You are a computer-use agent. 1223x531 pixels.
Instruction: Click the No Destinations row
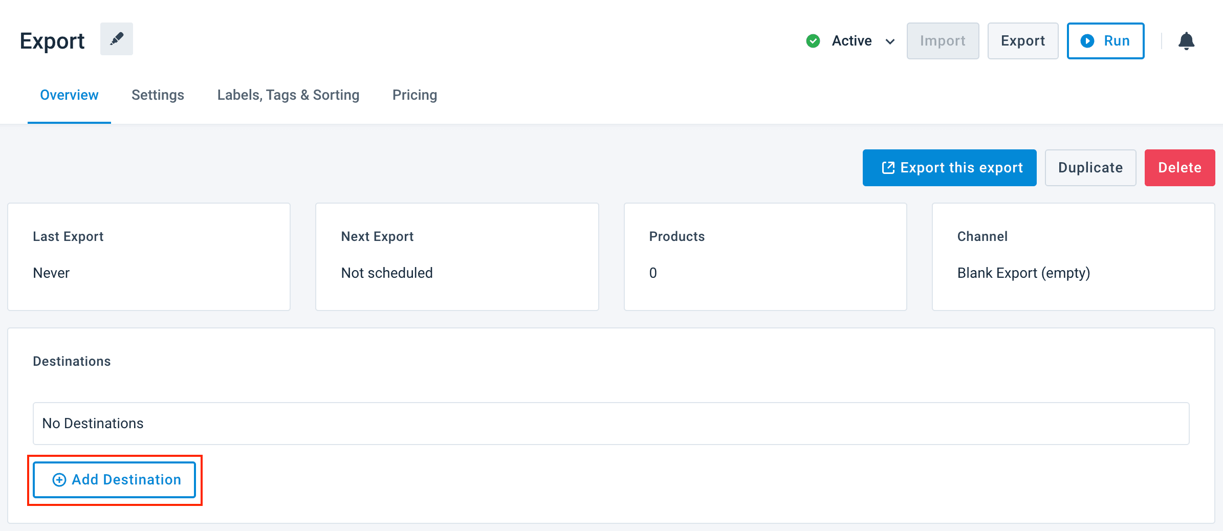click(611, 424)
